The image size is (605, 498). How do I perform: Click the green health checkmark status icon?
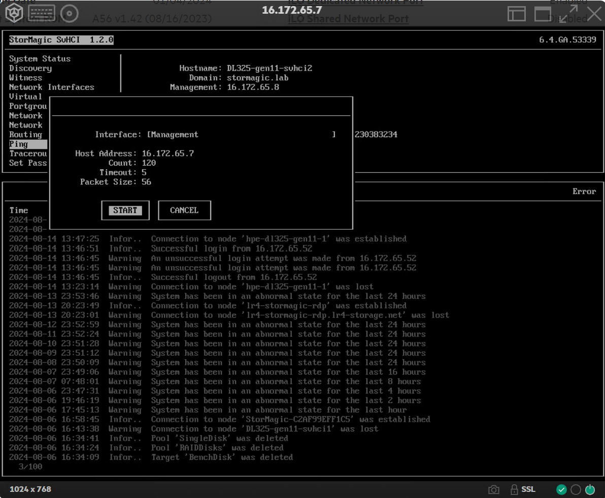point(561,489)
